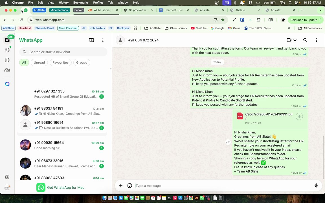Image resolution: width=325 pixels, height=203 pixels.
Task: Open the YouTube bookmark
Action: (x=199, y=28)
